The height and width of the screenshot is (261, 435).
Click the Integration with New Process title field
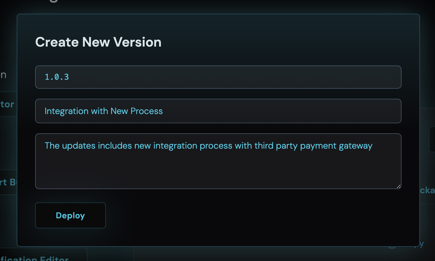click(x=218, y=111)
